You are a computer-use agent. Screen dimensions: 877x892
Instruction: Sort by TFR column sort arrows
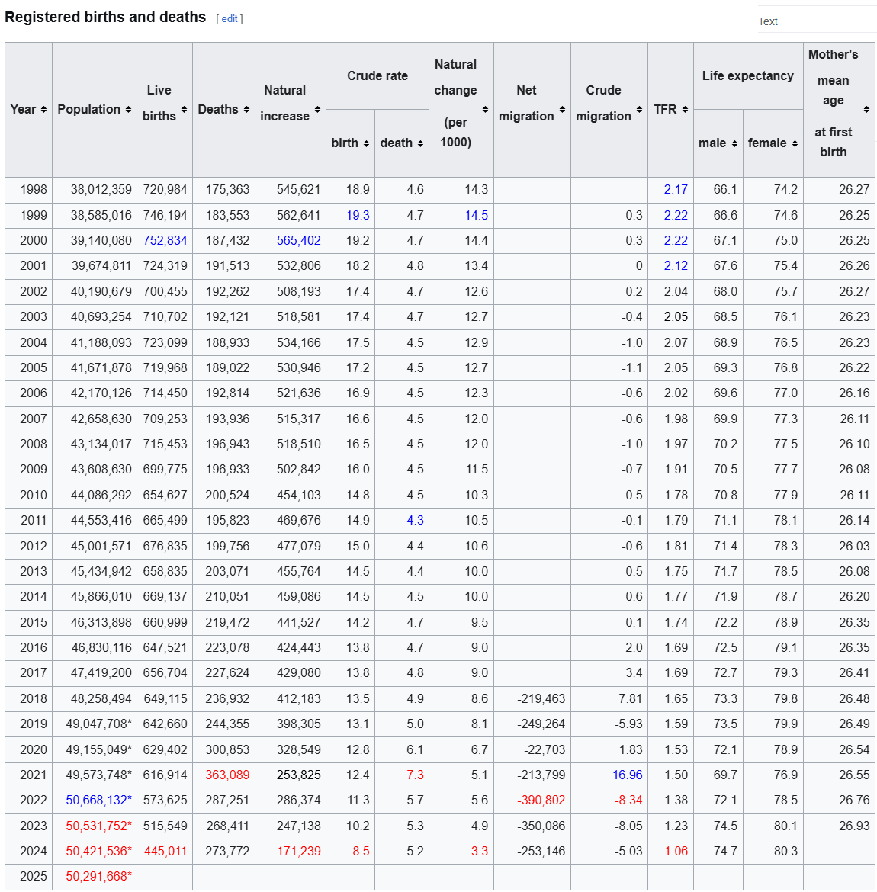click(x=685, y=109)
